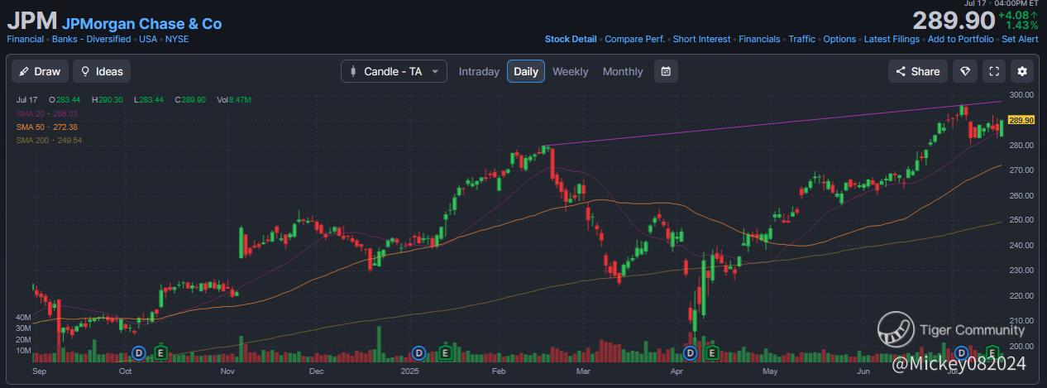
Task: Click the large 289.90 last price
Action: [x=953, y=21]
